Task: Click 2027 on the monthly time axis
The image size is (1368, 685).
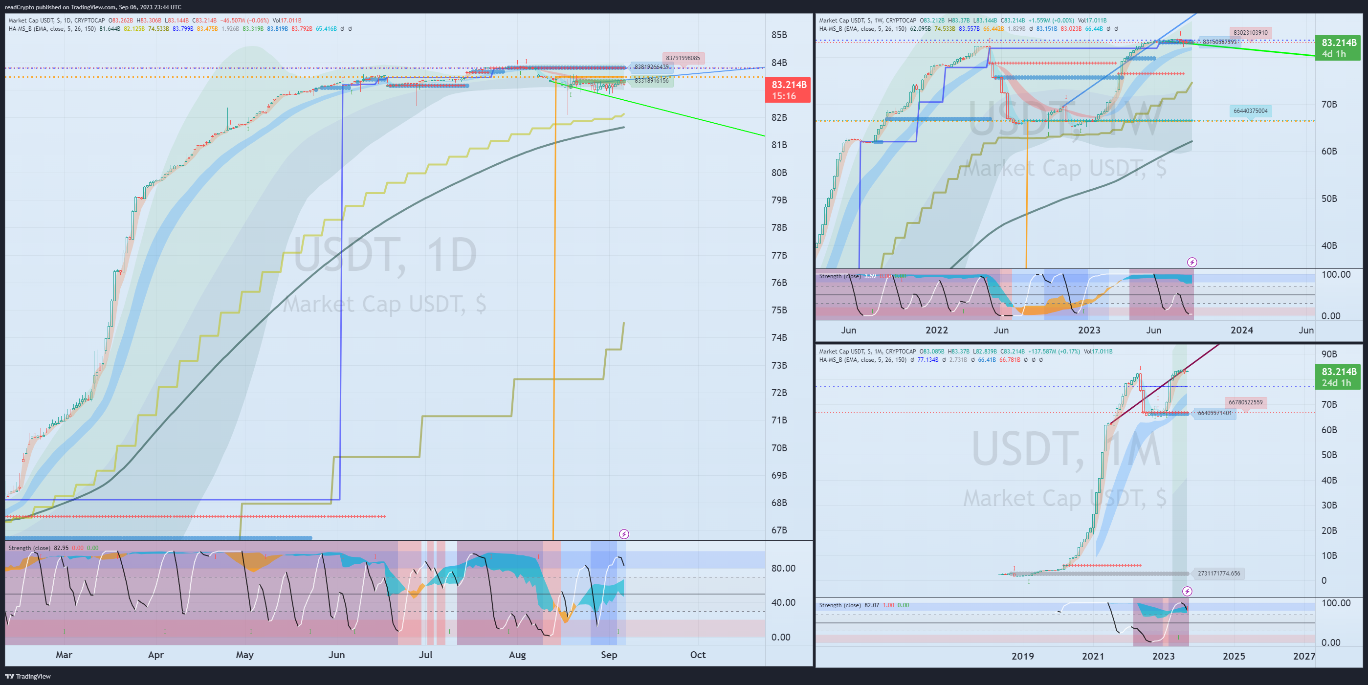Action: (x=1304, y=656)
